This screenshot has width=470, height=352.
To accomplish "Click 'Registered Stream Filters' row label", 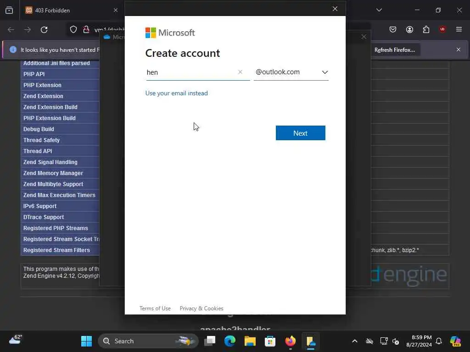I will (x=56, y=250).
